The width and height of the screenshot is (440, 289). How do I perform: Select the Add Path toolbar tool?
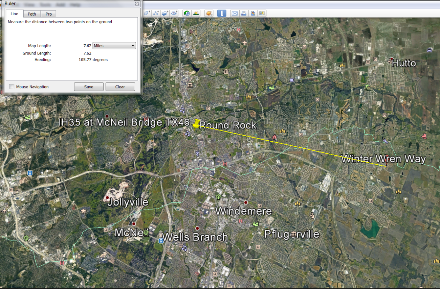pos(156,13)
